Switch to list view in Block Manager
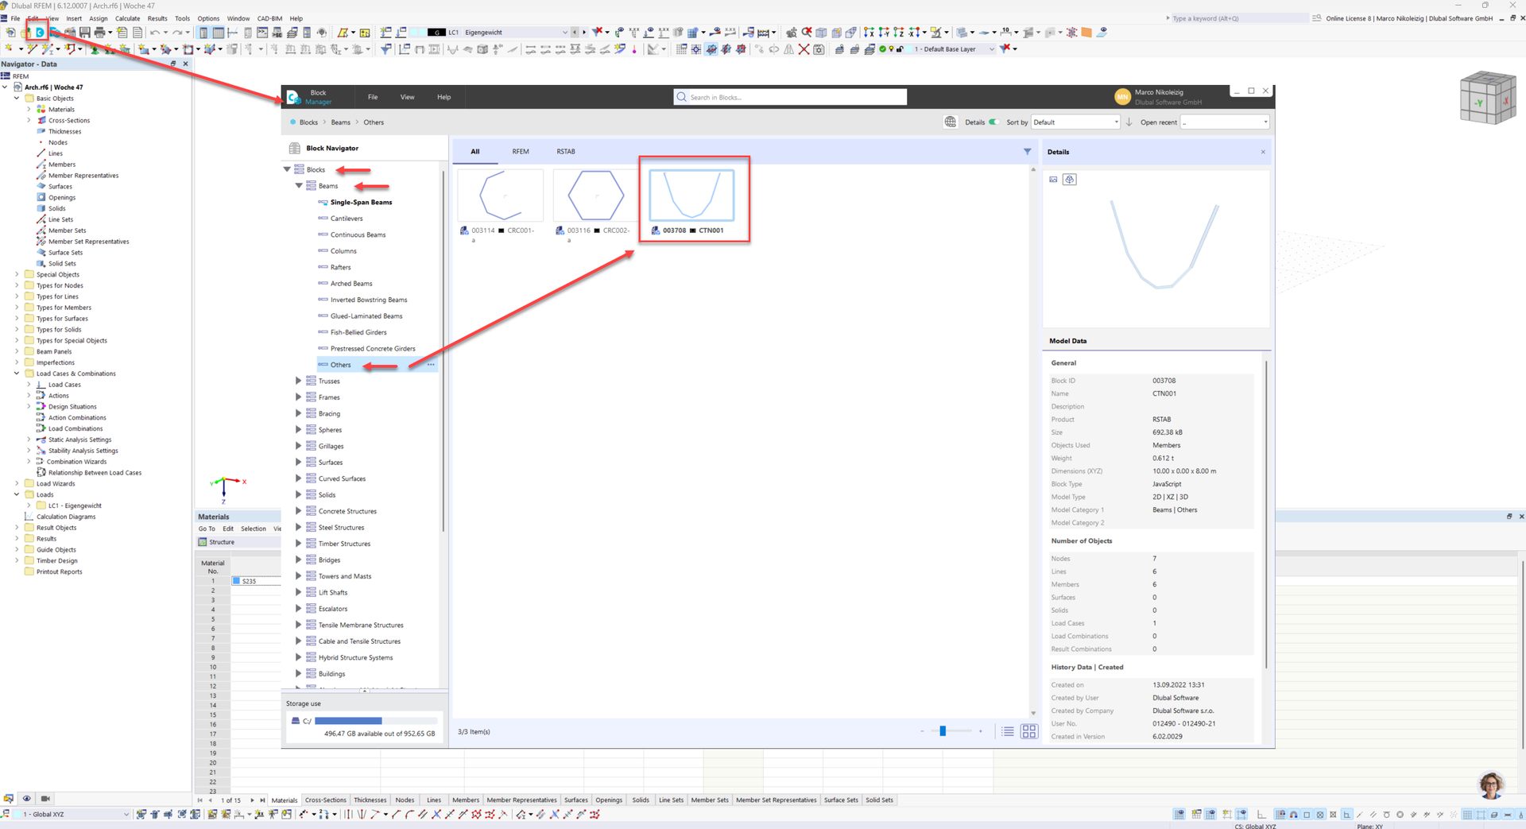 (x=1008, y=731)
